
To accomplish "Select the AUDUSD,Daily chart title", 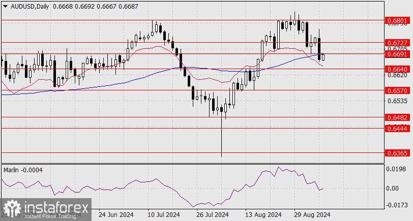I will (29, 6).
